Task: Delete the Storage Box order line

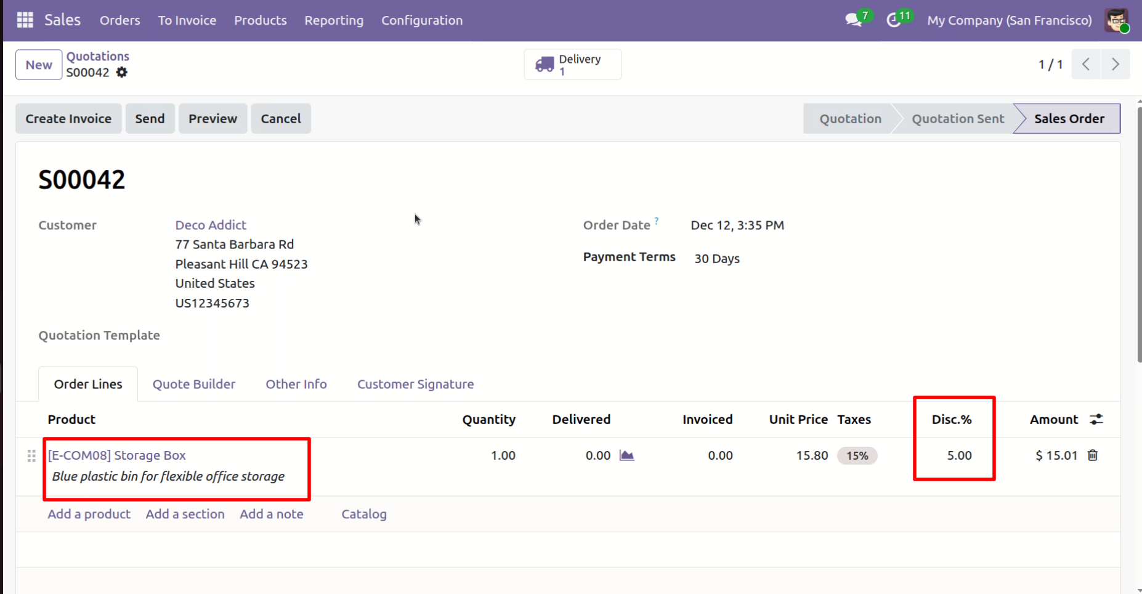Action: pyautogui.click(x=1093, y=455)
